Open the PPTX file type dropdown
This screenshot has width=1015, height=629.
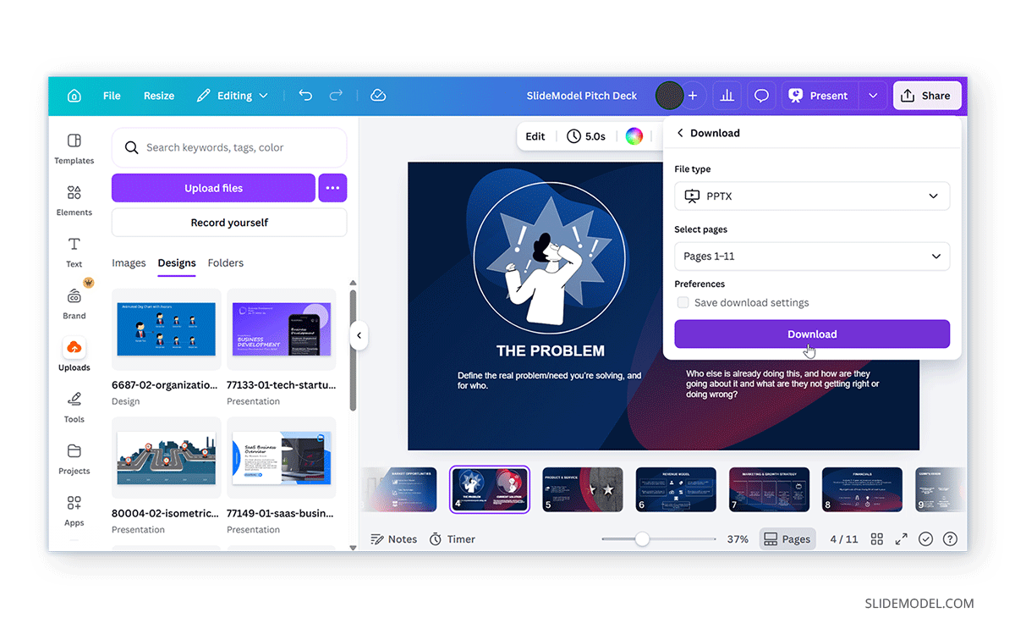click(x=811, y=196)
